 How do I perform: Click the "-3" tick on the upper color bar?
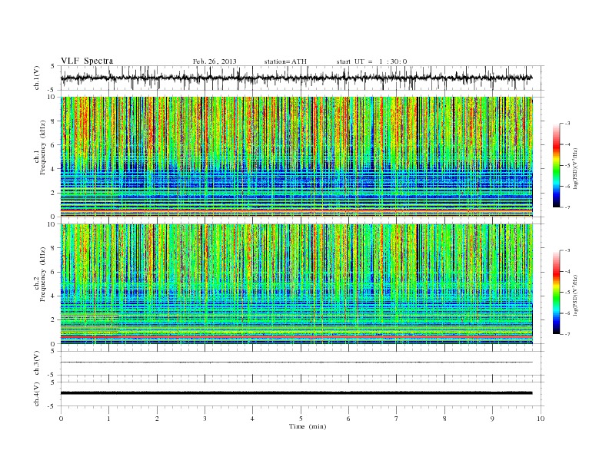pos(567,124)
